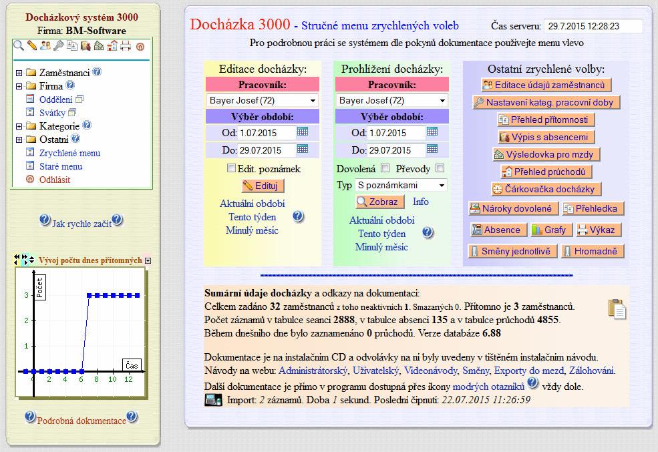Click new-window icon beside Oddělení

pyautogui.click(x=79, y=99)
